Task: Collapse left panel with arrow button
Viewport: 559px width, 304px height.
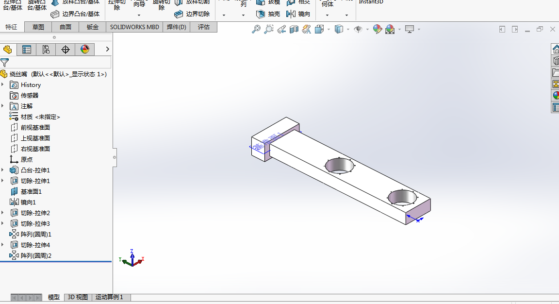Action: pyautogui.click(x=502, y=29)
